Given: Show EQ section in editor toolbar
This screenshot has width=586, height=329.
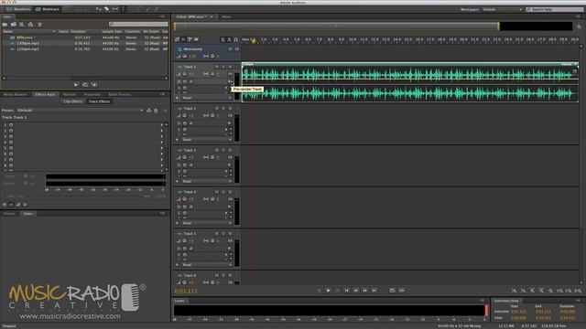Looking at the screenshot, I should tap(196, 39).
